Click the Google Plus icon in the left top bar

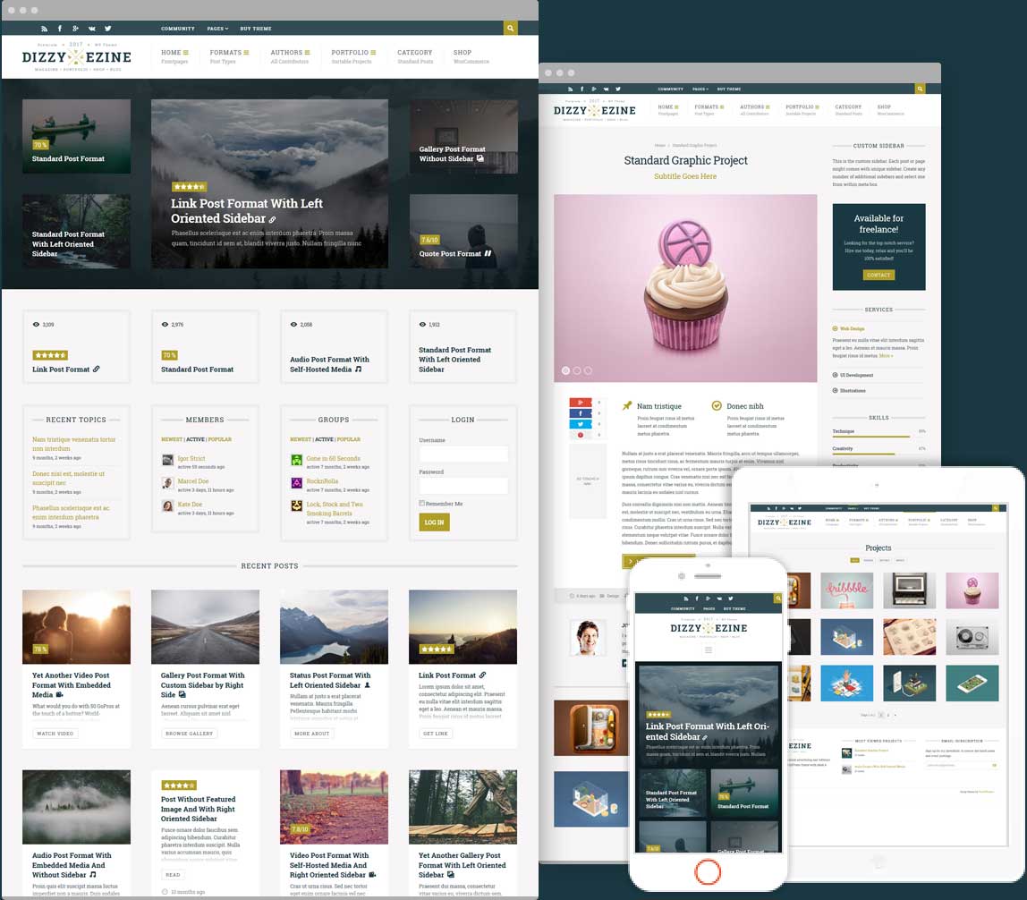pyautogui.click(x=75, y=29)
